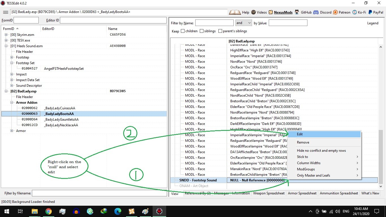Expand the Sound Descriptor group
Viewport: 386px width, 217px height.
[x=12, y=86]
